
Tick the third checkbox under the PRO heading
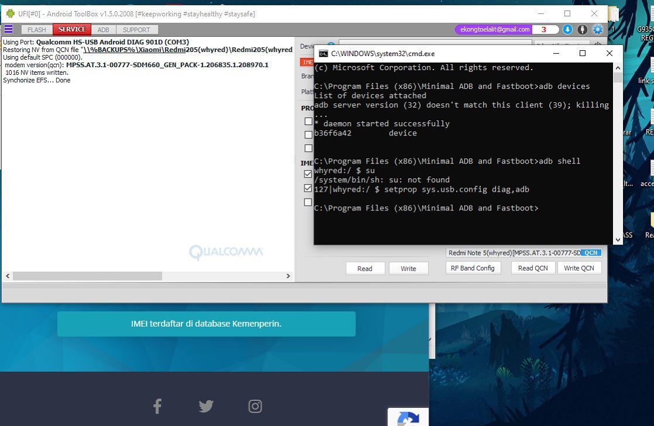tap(308, 148)
